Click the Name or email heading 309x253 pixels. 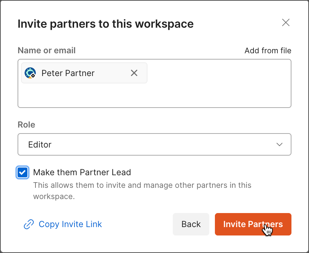point(46,50)
